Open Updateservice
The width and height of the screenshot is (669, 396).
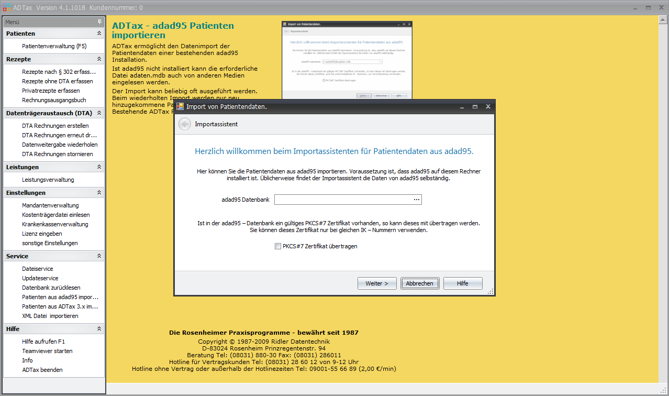click(40, 278)
